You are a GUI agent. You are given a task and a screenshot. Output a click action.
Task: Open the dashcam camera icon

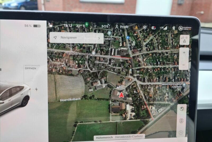point(153,28)
